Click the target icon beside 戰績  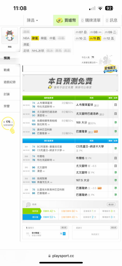[28, 204]
